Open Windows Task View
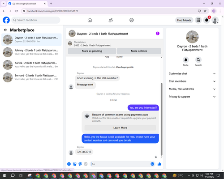This screenshot has width=224, height=179. (21, 175)
